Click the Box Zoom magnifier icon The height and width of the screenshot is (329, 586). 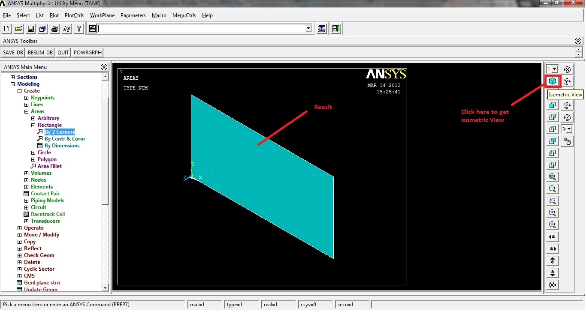[x=553, y=188]
